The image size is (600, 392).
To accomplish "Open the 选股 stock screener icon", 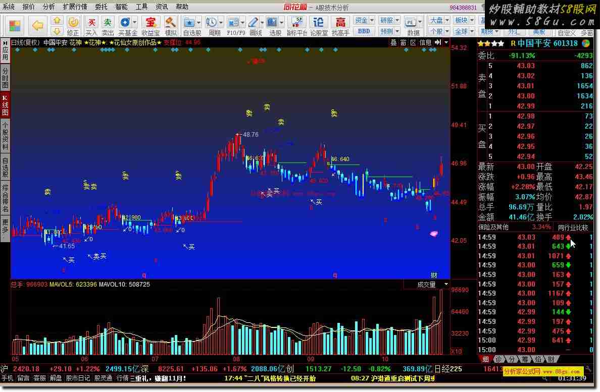I will click(272, 23).
